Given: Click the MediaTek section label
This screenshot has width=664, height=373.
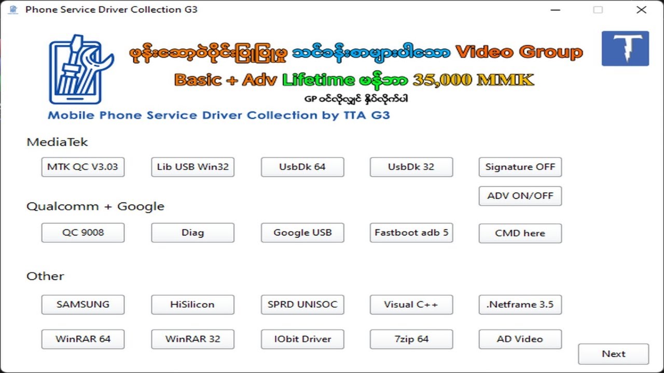Looking at the screenshot, I should (x=58, y=141).
